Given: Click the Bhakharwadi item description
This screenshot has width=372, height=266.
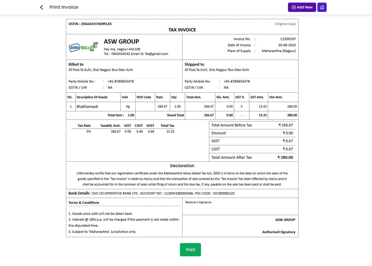Looking at the screenshot, I should pyautogui.click(x=87, y=107).
